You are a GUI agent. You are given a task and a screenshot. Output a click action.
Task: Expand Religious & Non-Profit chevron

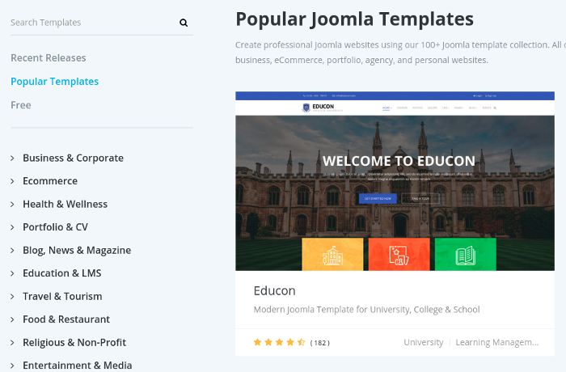pyautogui.click(x=13, y=343)
